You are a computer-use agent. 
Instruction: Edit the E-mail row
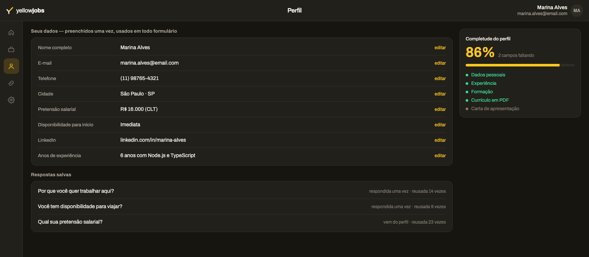440,63
